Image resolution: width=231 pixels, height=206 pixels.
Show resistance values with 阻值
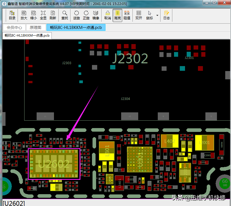pos(127,15)
